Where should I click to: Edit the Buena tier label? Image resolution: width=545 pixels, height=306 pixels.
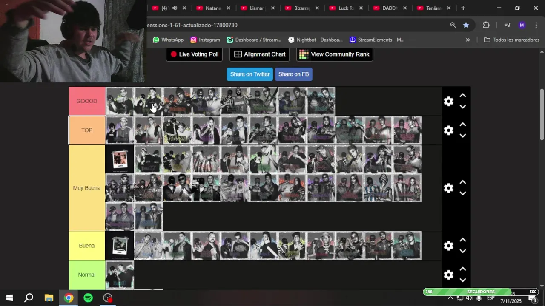click(87, 246)
